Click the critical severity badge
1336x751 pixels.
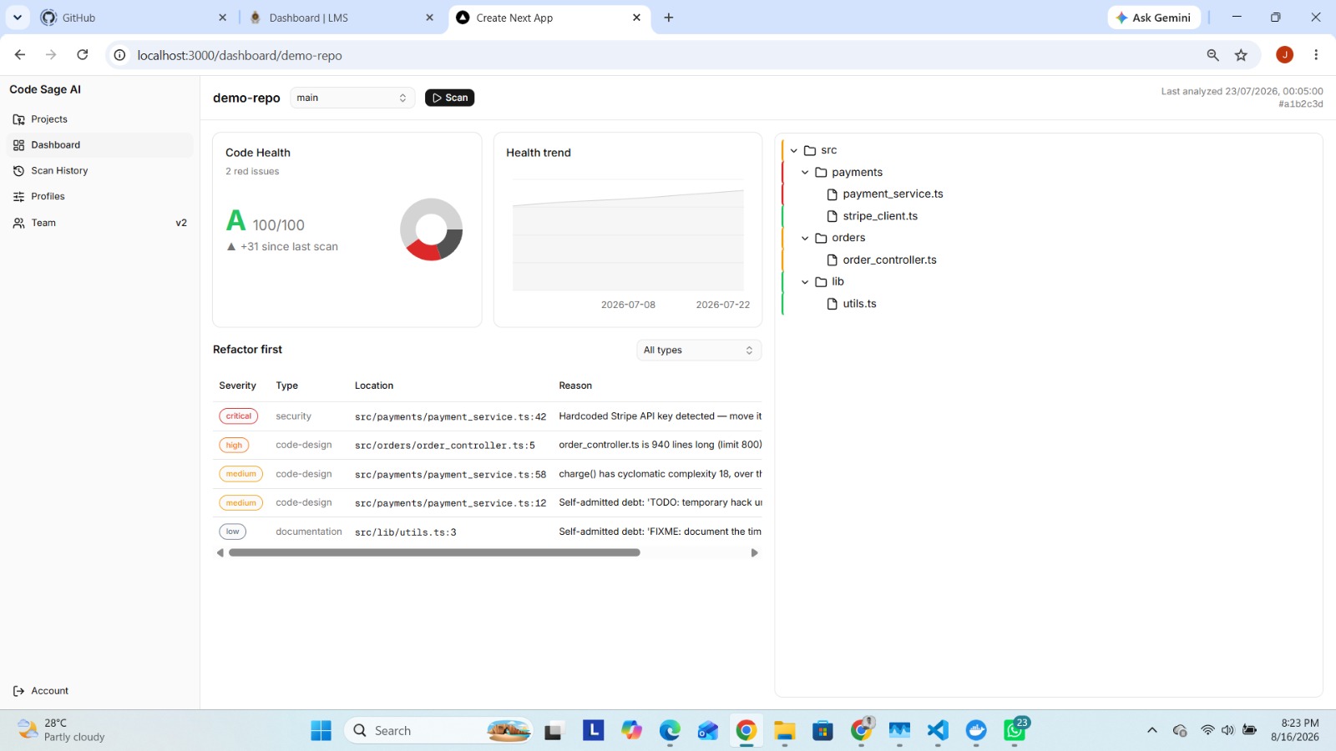239,416
